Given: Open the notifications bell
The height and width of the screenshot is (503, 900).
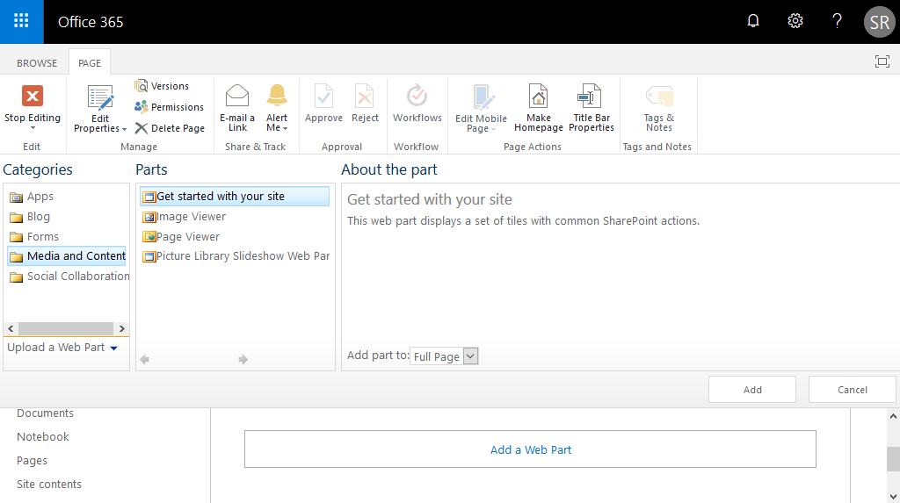Looking at the screenshot, I should 753,21.
